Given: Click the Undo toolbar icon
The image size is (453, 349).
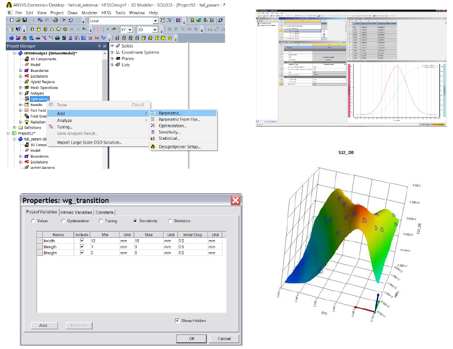Looking at the screenshot, I should 71,20.
